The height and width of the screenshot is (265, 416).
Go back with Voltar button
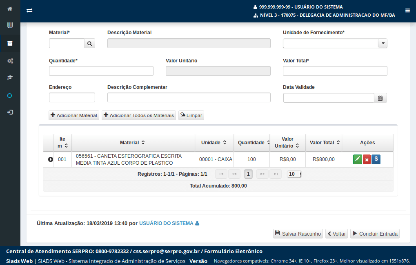337,234
